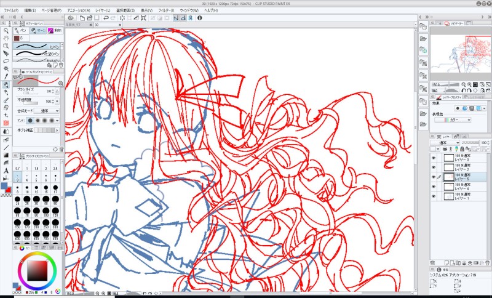Select the Brush tool in toolbox
492x298 pixels.
(6, 100)
